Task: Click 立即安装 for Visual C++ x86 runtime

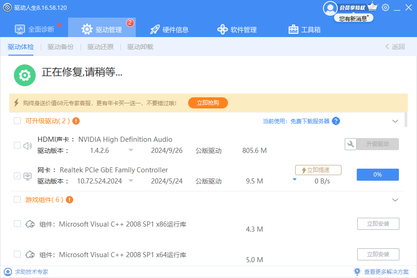Action: tap(378, 224)
